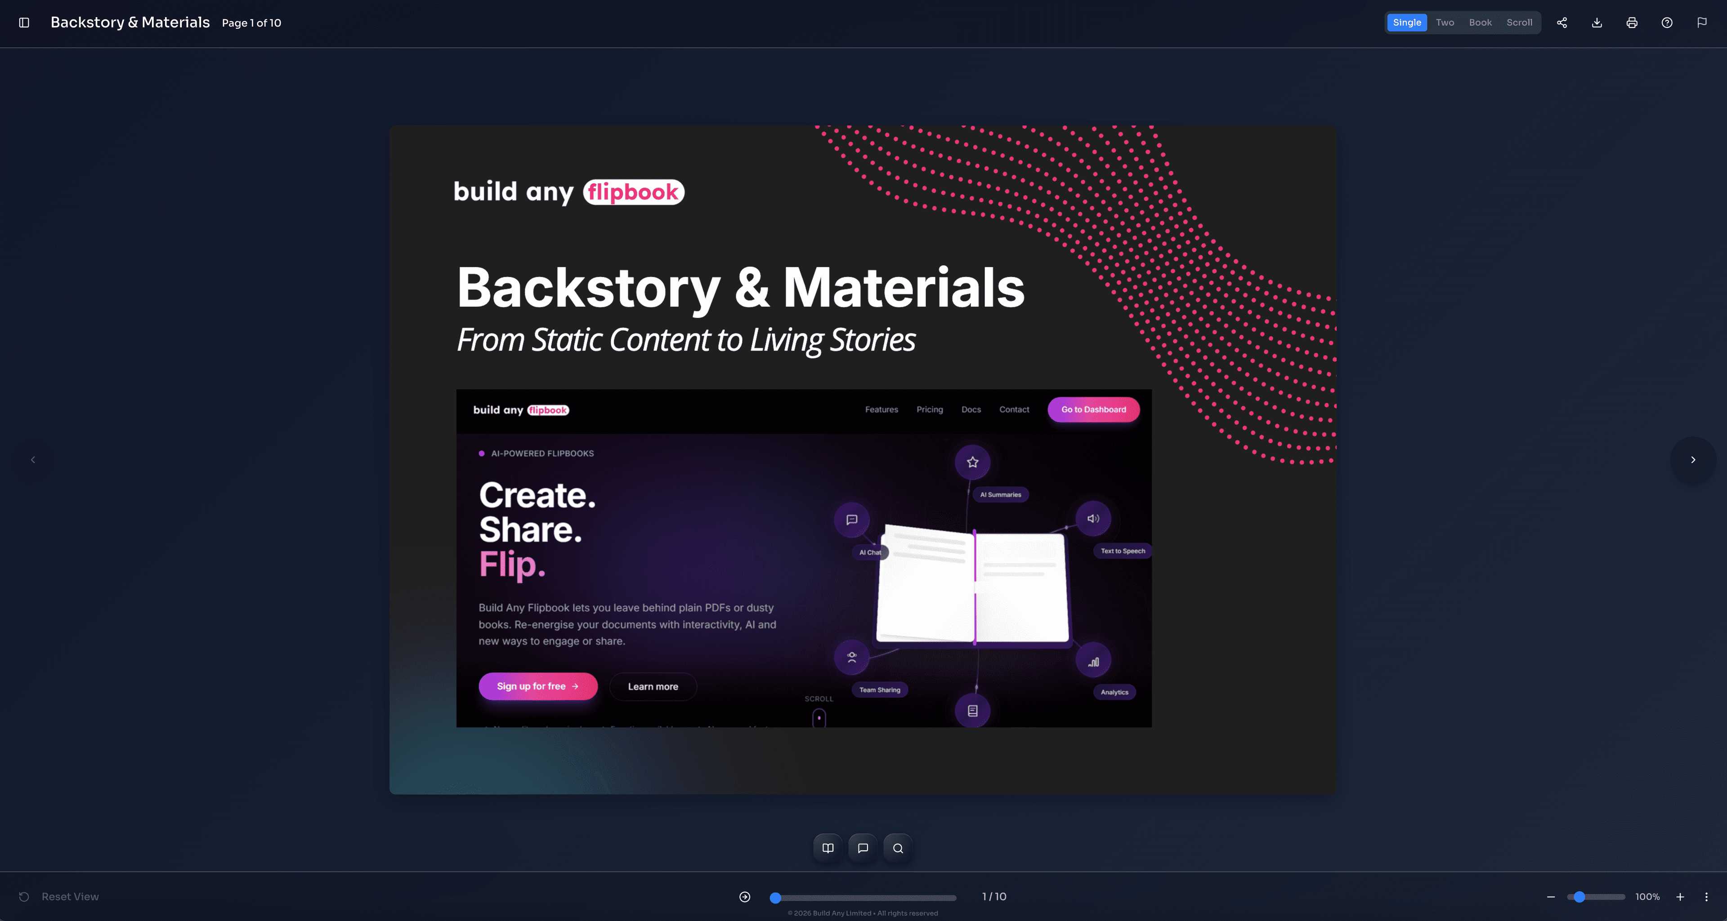The image size is (1727, 921).
Task: Click Page 1 of 10 label
Action: [x=251, y=23]
